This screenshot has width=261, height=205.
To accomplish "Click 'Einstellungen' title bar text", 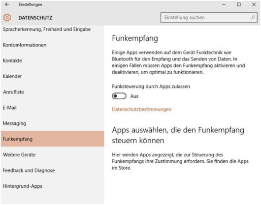I will click(31, 4).
